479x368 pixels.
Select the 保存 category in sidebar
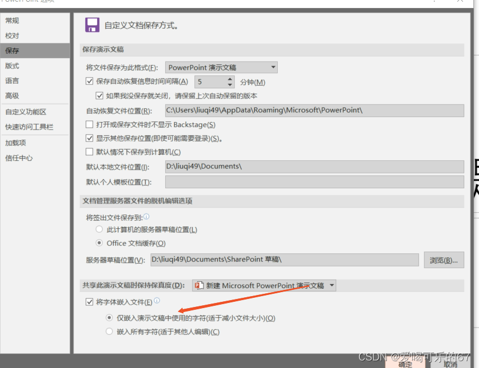pyautogui.click(x=35, y=51)
